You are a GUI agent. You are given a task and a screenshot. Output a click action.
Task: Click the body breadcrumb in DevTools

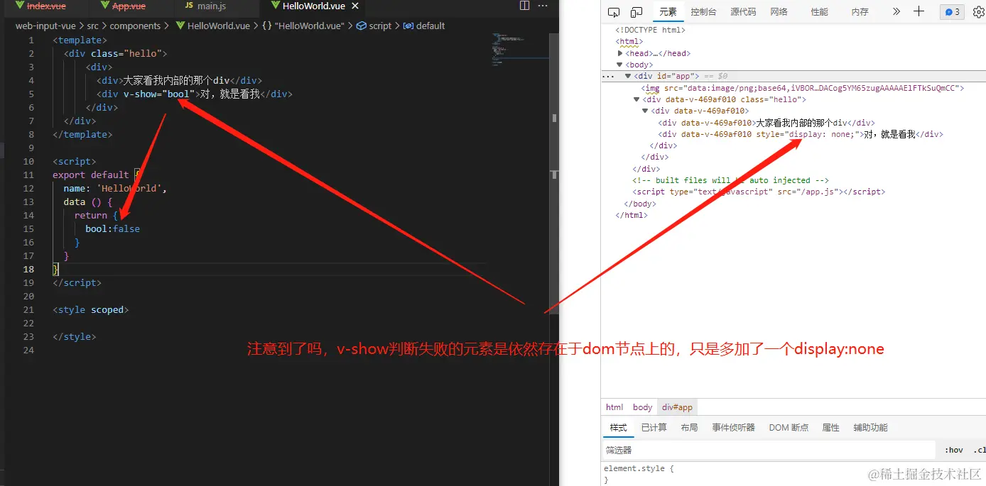coord(642,407)
